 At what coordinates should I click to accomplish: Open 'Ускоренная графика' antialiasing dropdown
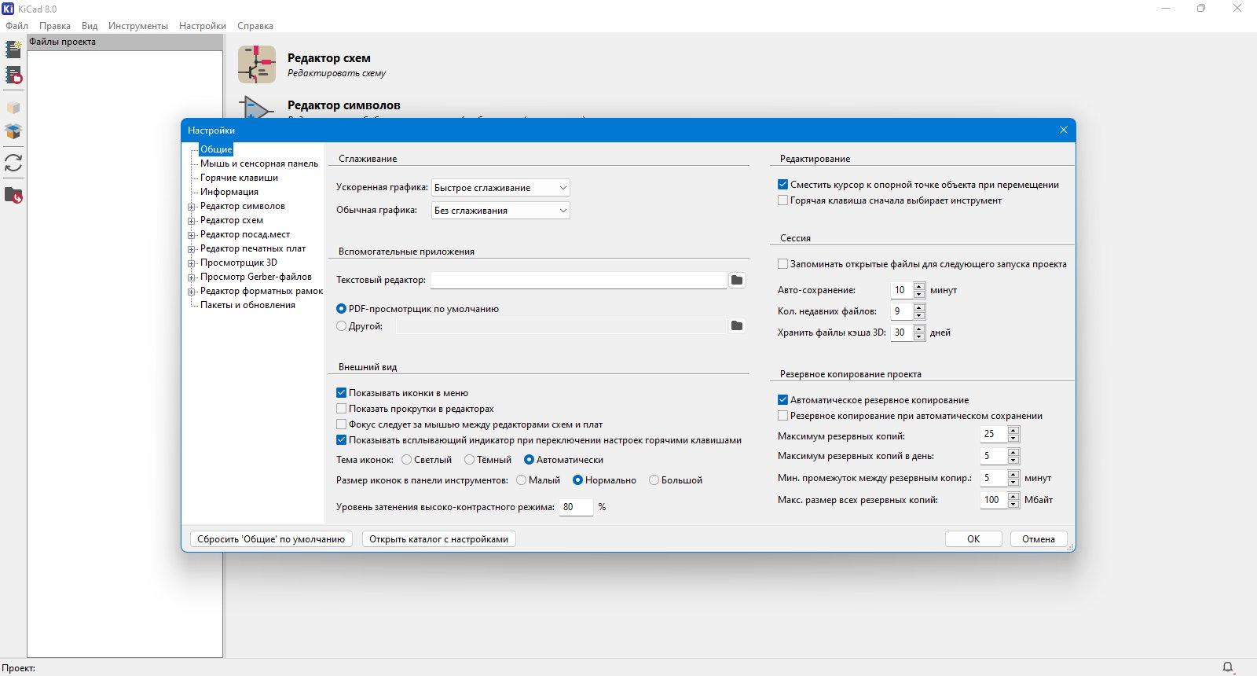pyautogui.click(x=500, y=188)
